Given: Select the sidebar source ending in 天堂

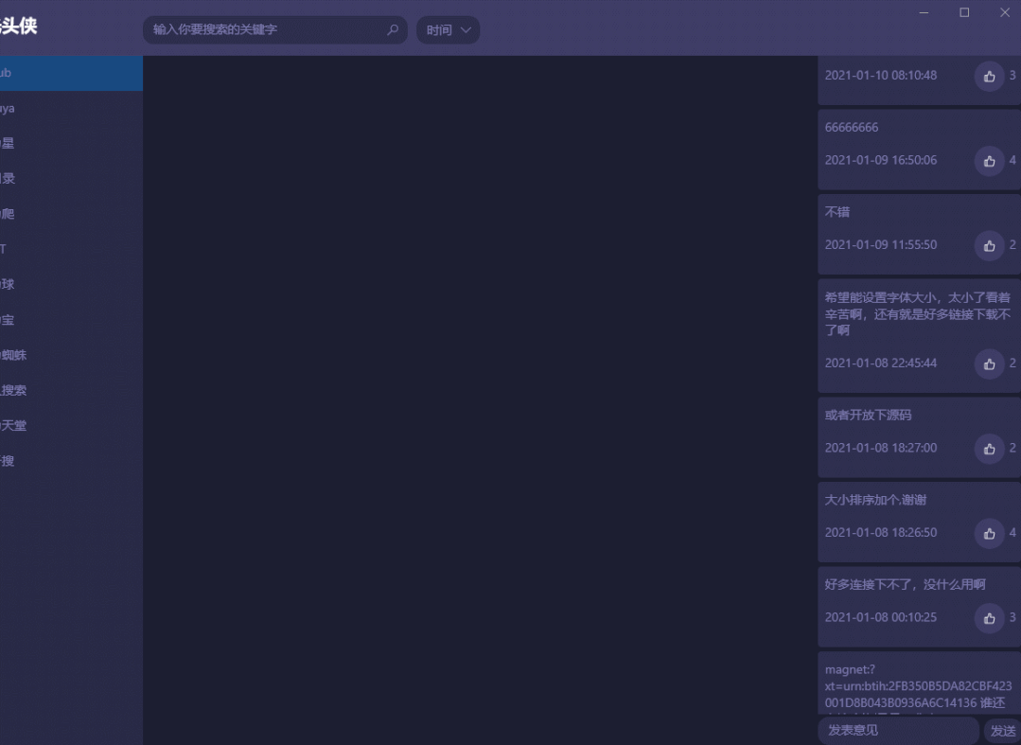Looking at the screenshot, I should [71, 425].
